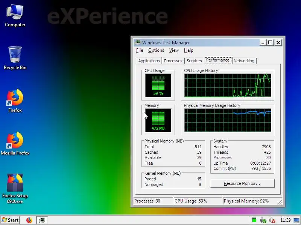The height and width of the screenshot is (225, 301).
Task: Click status bar Processes: 30
Action: [153, 201]
